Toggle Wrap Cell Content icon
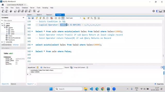Viewport: 165px width, 92px height. (87, 67)
